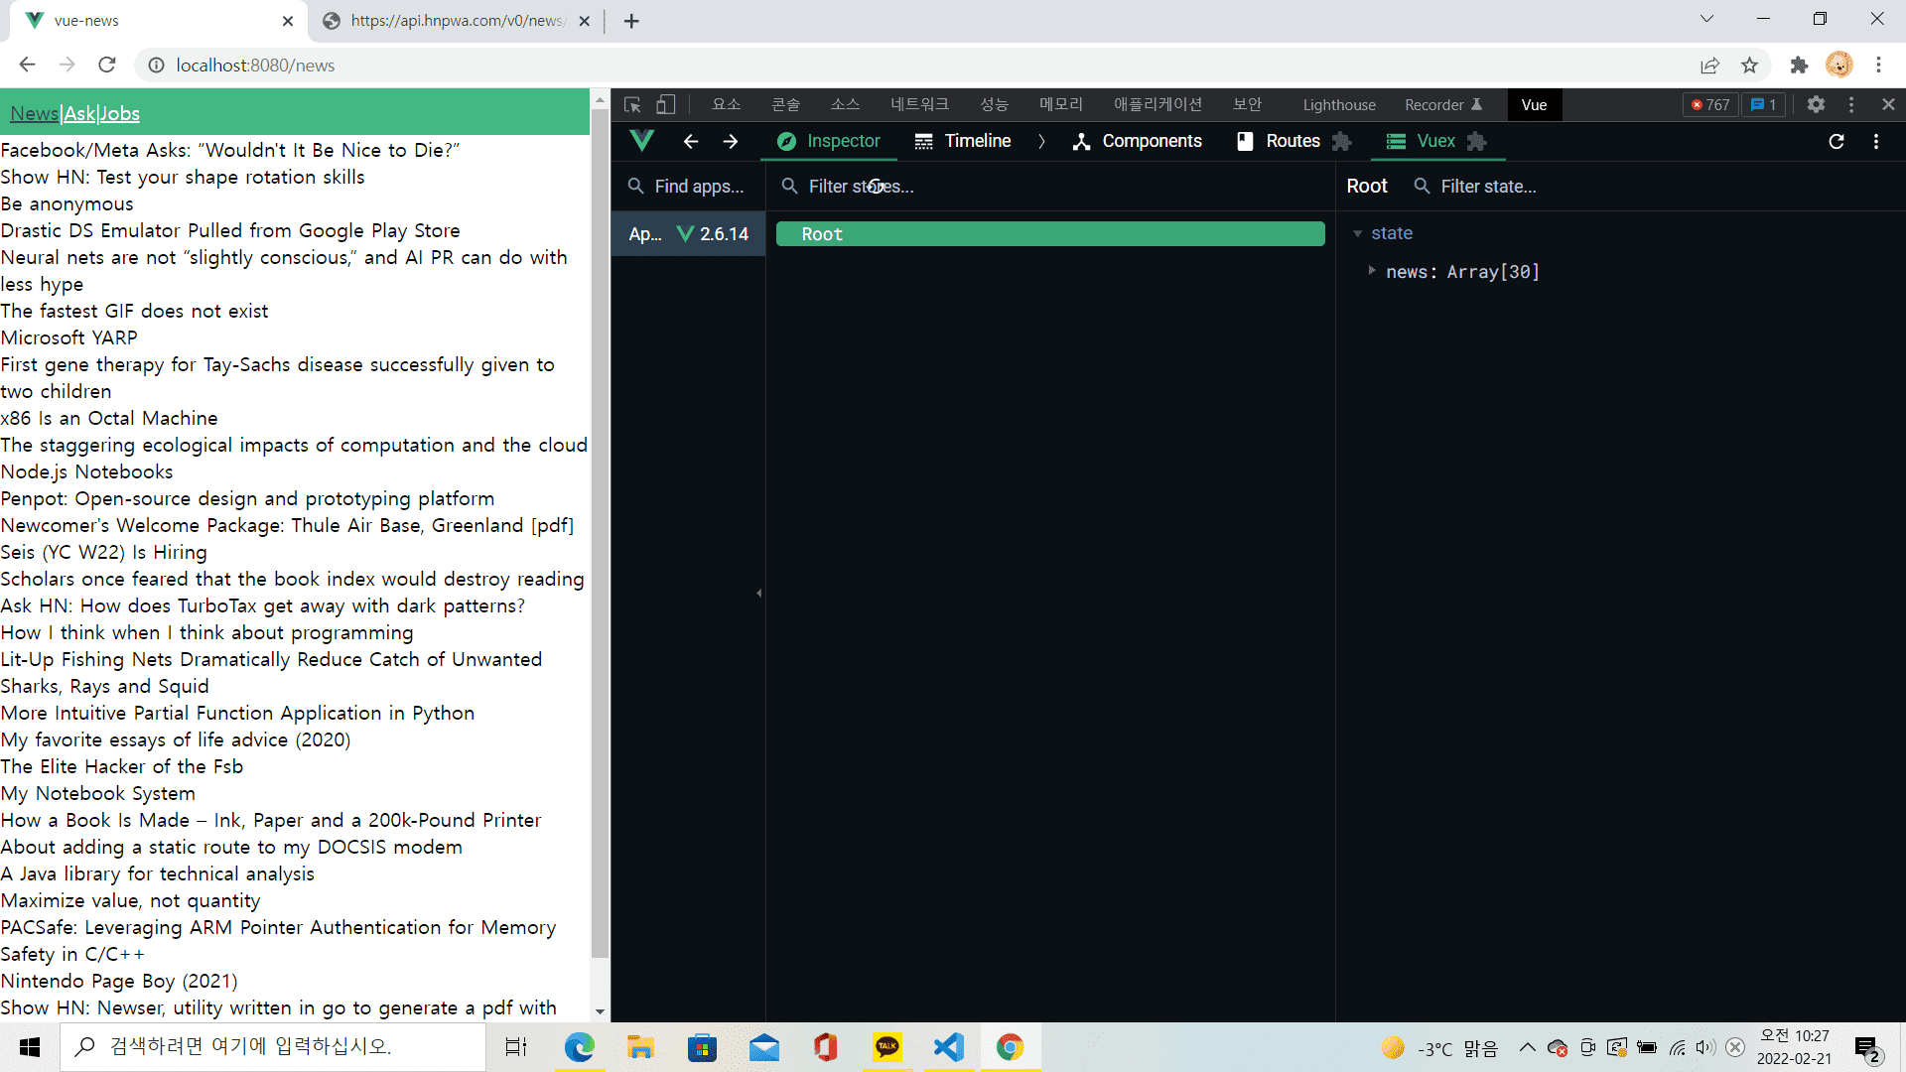Collapse the state section
Viewport: 1906px width, 1072px height.
point(1357,233)
